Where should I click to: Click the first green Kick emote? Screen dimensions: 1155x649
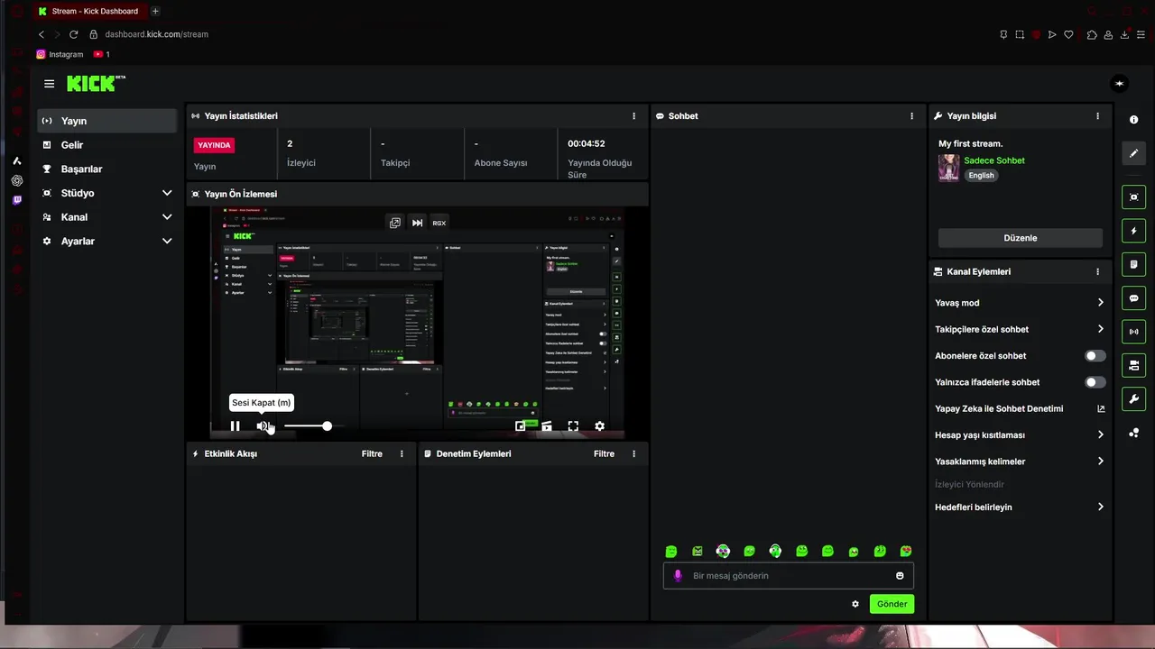[671, 551]
